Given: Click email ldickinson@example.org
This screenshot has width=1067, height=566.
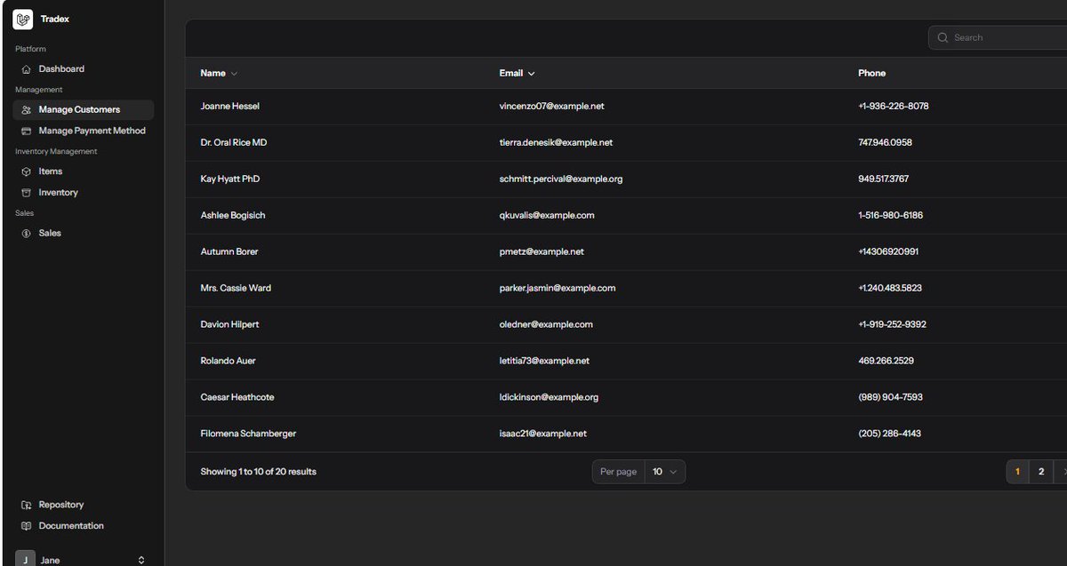Looking at the screenshot, I should pyautogui.click(x=549, y=398).
